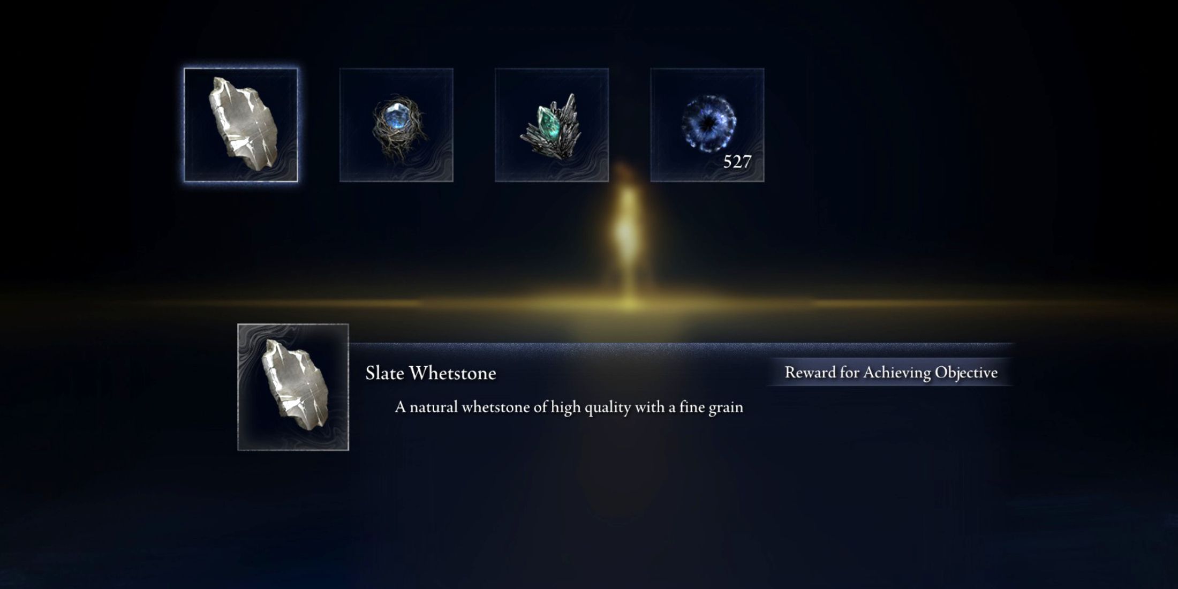Click the word Objective in the reward banner
Image resolution: width=1178 pixels, height=589 pixels.
pyautogui.click(x=966, y=373)
